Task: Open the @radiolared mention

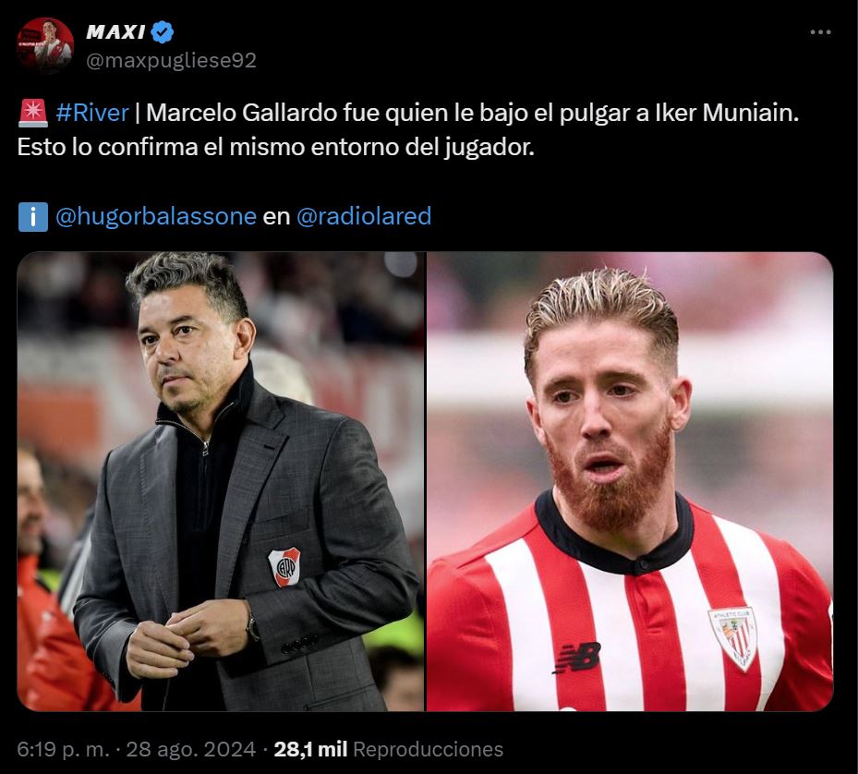Action: coord(364,216)
